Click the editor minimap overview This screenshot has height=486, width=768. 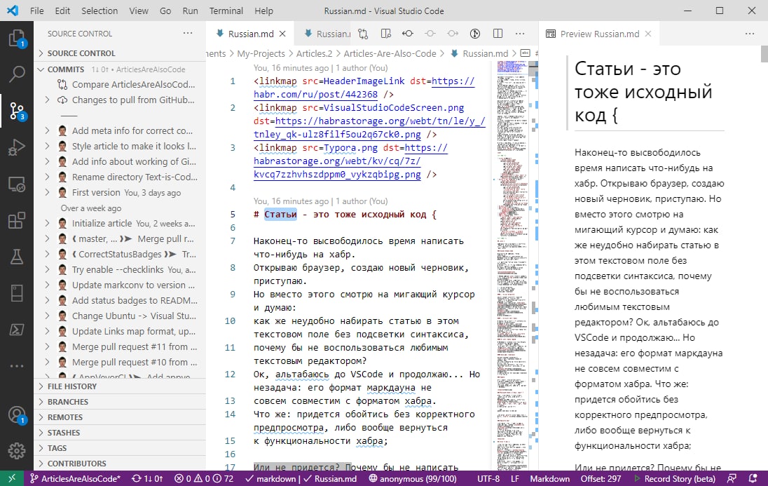(x=512, y=265)
